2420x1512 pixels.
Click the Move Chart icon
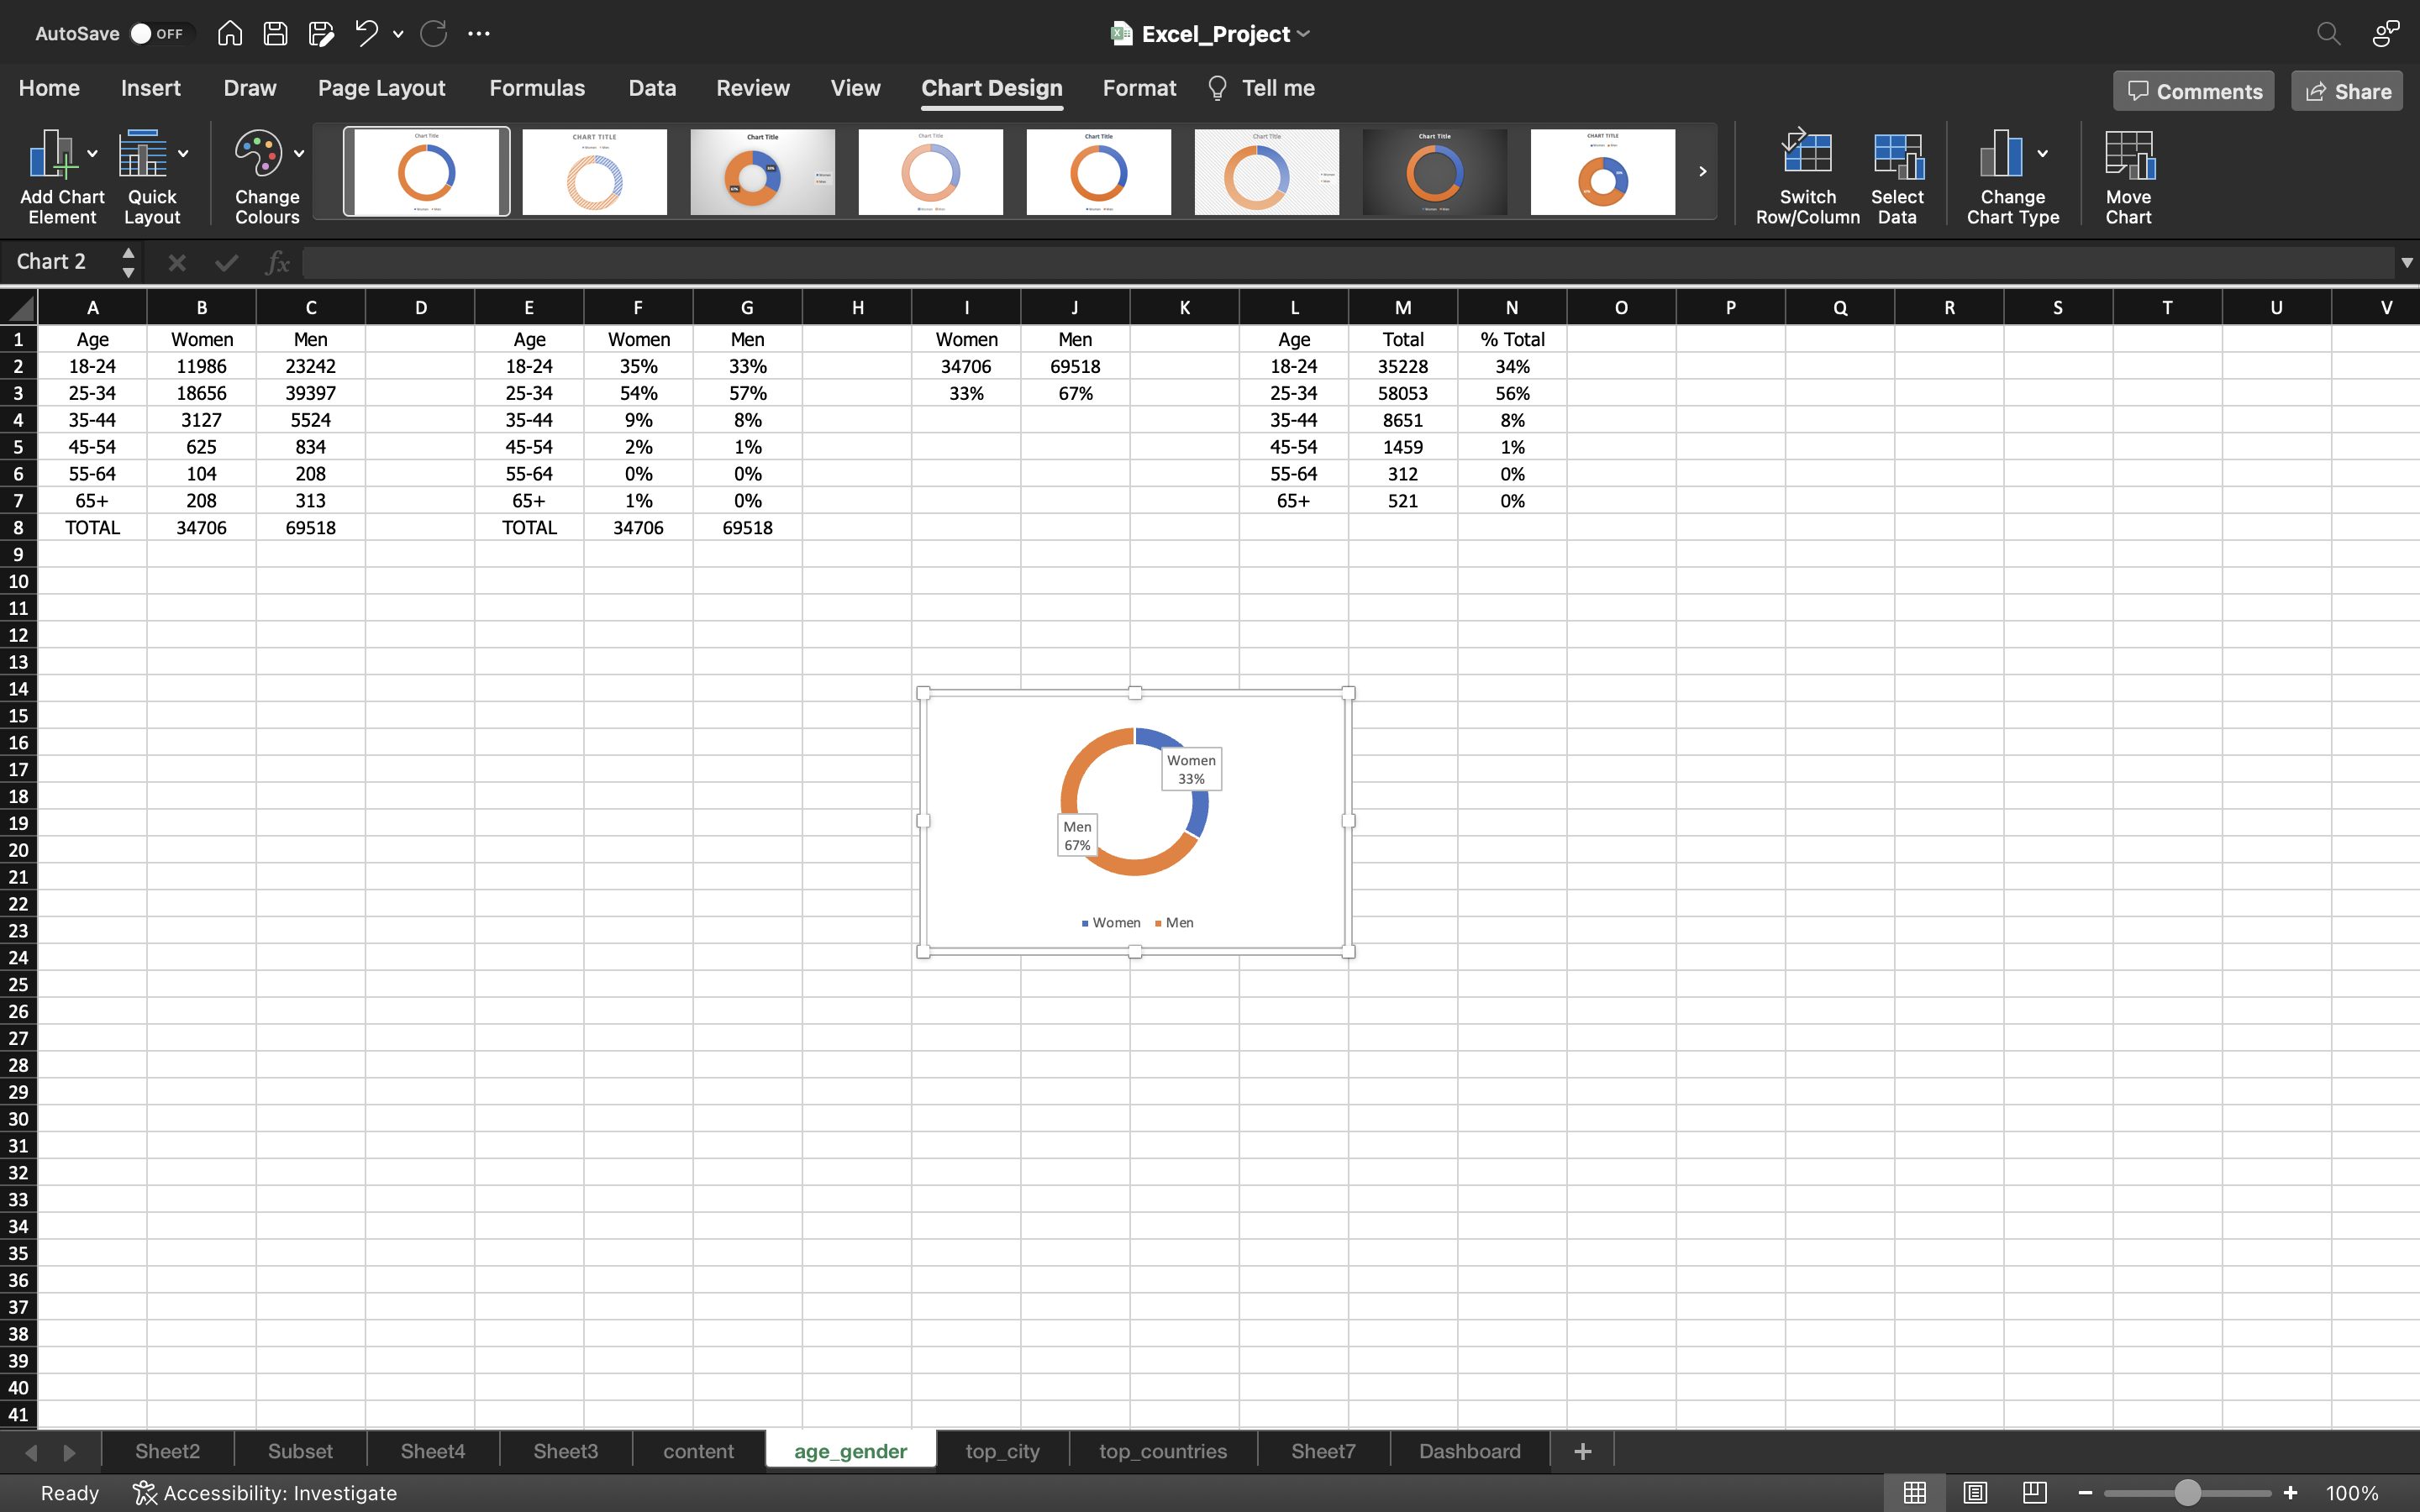click(x=2129, y=155)
